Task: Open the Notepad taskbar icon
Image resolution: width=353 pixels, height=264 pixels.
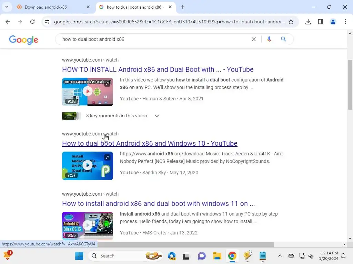Action: point(262,256)
